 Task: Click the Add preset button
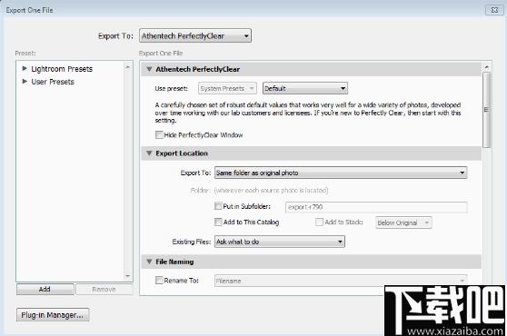click(x=45, y=289)
